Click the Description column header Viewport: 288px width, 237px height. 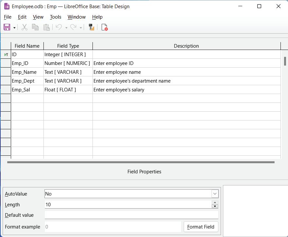[x=186, y=46]
